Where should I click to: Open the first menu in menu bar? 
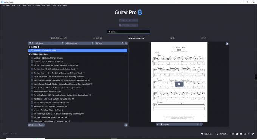click(x=3, y=5)
